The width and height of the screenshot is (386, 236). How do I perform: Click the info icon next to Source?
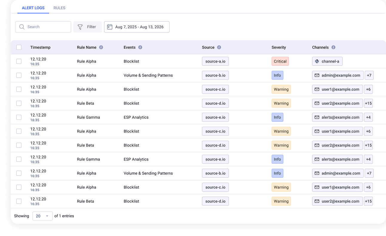pos(219,47)
